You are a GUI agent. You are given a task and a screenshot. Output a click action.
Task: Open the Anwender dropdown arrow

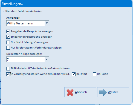[47, 23]
